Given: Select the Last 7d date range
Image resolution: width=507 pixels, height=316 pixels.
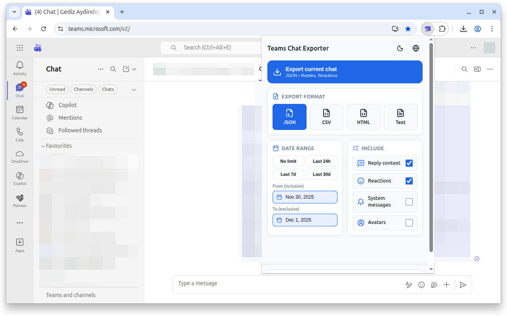Looking at the screenshot, I should click(x=288, y=174).
